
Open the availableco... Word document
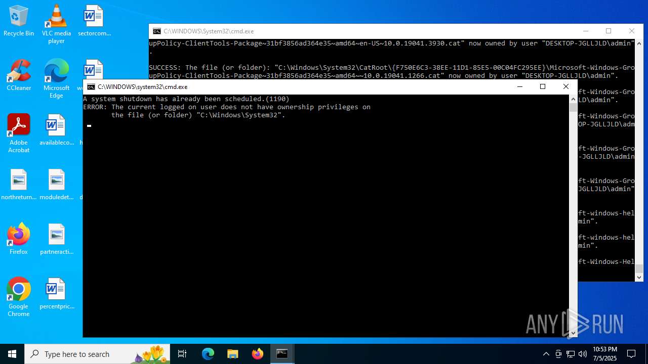56,130
